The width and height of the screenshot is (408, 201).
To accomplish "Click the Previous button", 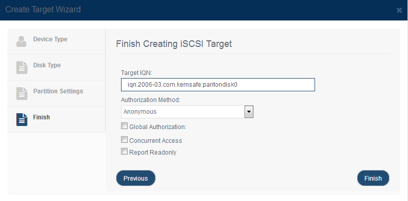I will click(x=135, y=178).
